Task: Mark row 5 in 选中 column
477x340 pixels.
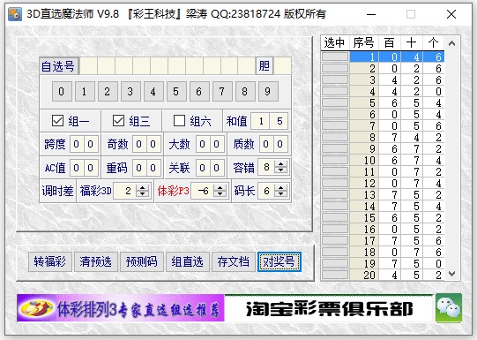Action: click(335, 102)
